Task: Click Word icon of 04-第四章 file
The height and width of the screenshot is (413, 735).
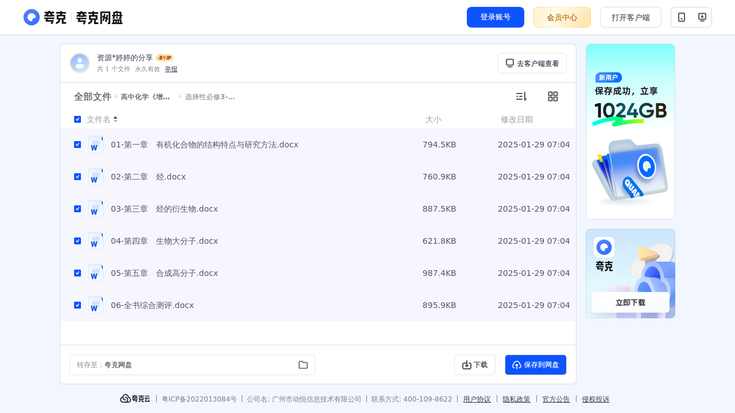Action: [x=96, y=241]
